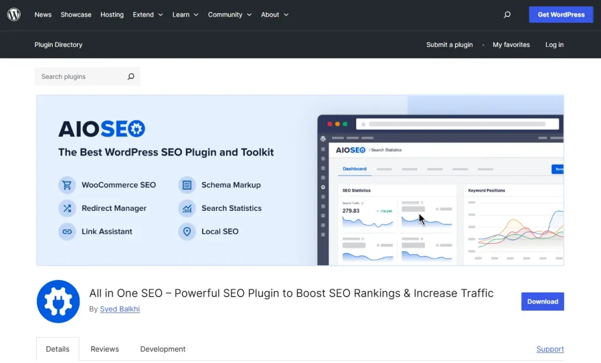Click the Plugin Directory menu item

pos(58,45)
